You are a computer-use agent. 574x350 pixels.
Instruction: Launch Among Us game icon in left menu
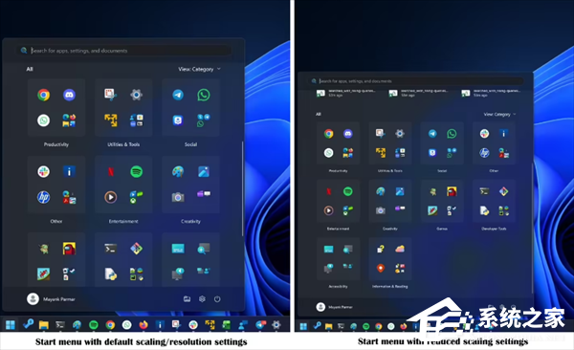tap(69, 249)
